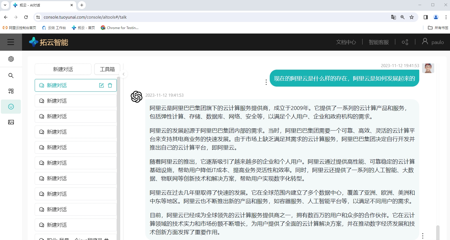Click the browser forward arrow

pyautogui.click(x=16, y=17)
